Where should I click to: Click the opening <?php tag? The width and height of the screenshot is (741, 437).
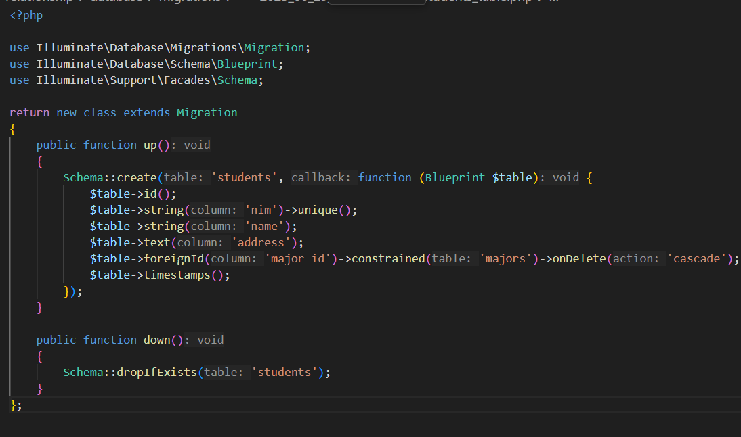point(26,15)
